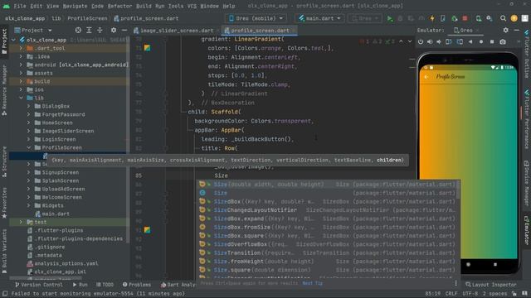Open the Device Manager toolbar icon
This screenshot has height=298, width=531.
point(479,18)
